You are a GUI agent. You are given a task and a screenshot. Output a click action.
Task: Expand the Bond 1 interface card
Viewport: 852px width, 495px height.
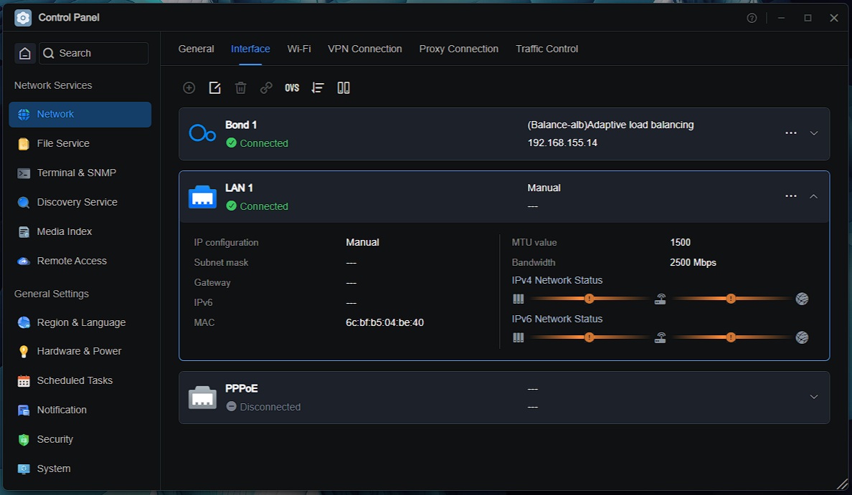(x=813, y=133)
